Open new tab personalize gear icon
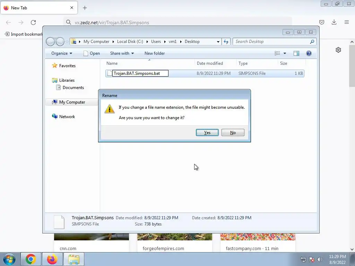The image size is (355, 266). pyautogui.click(x=338, y=50)
